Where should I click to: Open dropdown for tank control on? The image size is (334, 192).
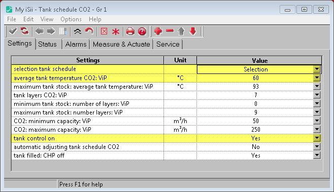tap(317, 138)
